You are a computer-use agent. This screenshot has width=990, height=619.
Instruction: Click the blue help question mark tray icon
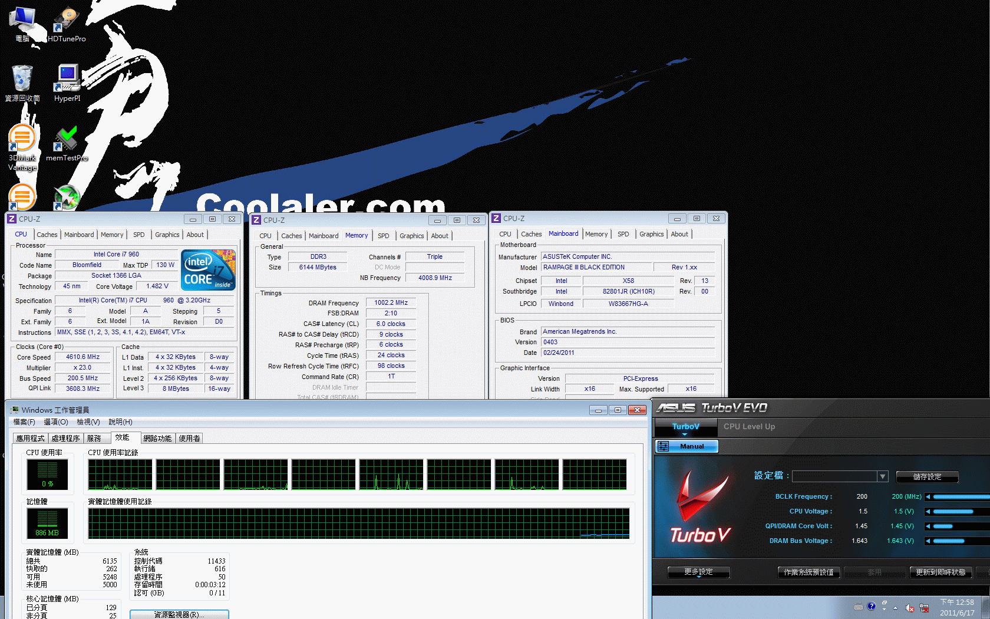(872, 606)
